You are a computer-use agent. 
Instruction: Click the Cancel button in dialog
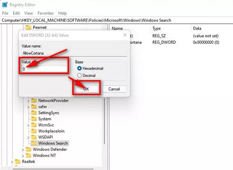(114, 89)
